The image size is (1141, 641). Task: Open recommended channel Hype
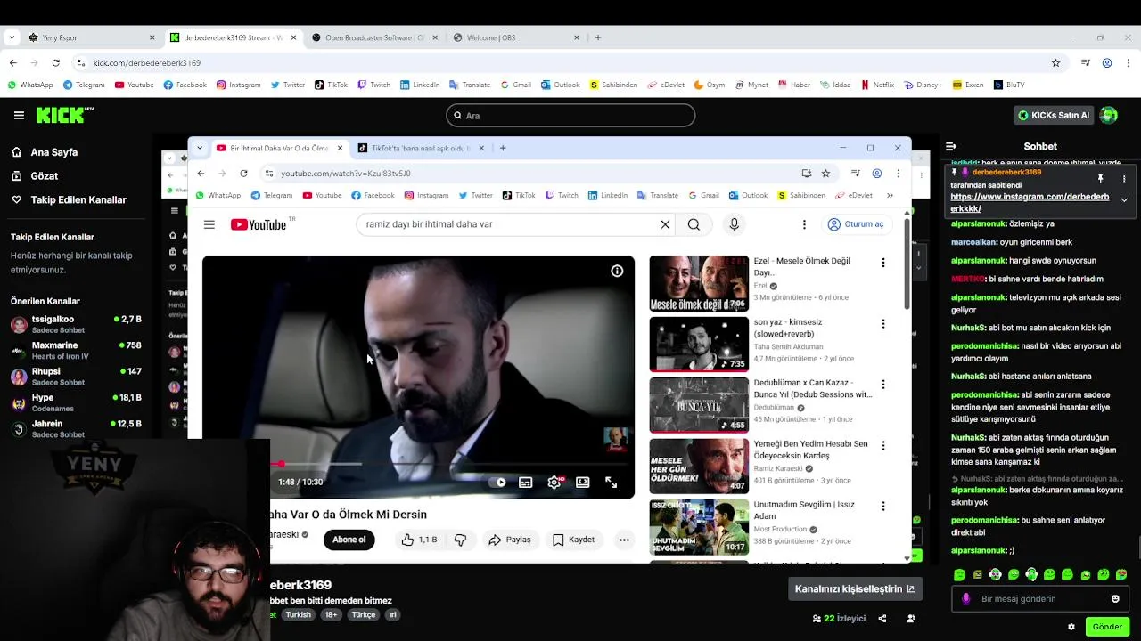coord(76,403)
